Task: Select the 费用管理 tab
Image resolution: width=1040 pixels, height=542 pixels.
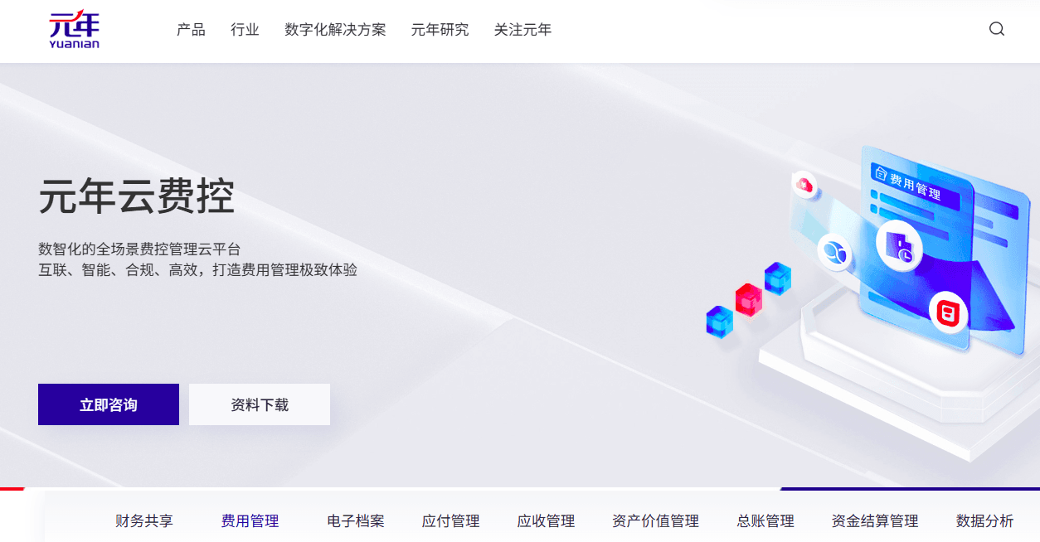Action: (250, 521)
